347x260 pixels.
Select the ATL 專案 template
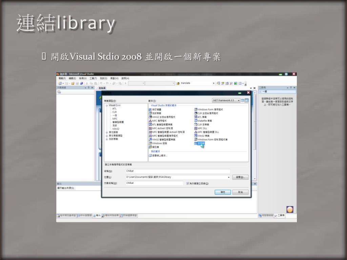(201, 117)
